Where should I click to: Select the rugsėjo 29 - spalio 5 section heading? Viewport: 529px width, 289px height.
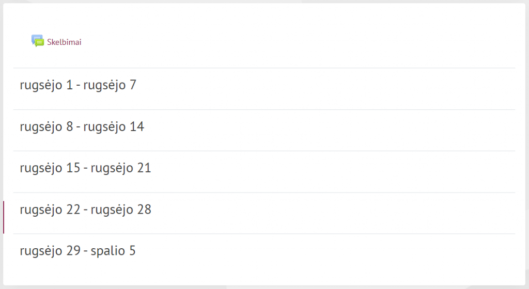(x=77, y=251)
